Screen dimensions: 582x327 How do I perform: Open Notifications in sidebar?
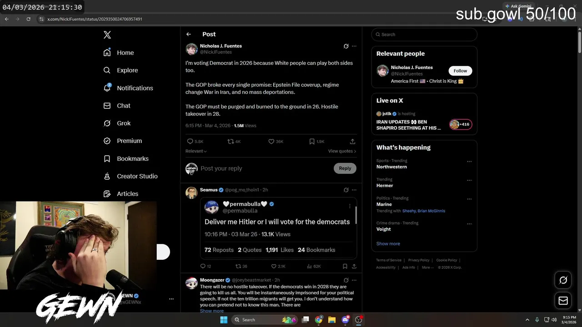128,88
